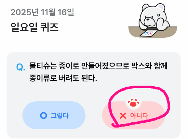Click the text 종이류로 버려도 된다.
Image resolution: width=188 pixels, height=139 pixels.
[63, 78]
